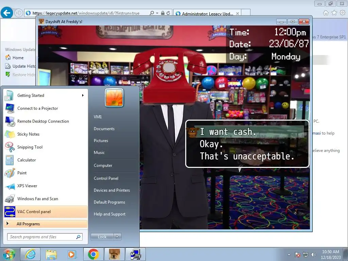The width and height of the screenshot is (348, 261).
Task: Open Documents library
Action: [104, 129]
